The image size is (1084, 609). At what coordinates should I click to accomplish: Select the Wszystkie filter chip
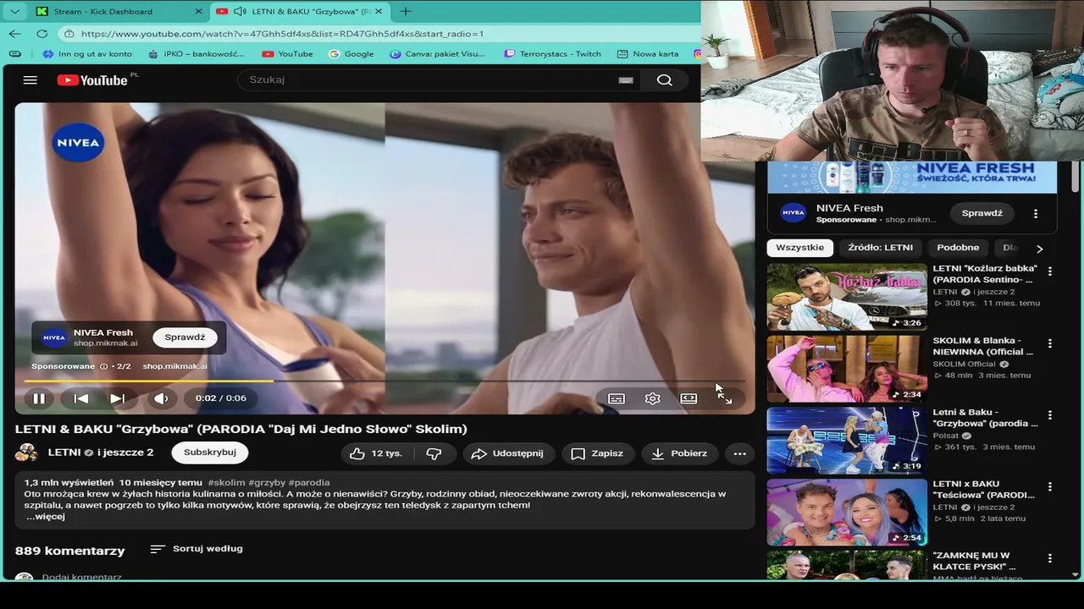click(799, 248)
